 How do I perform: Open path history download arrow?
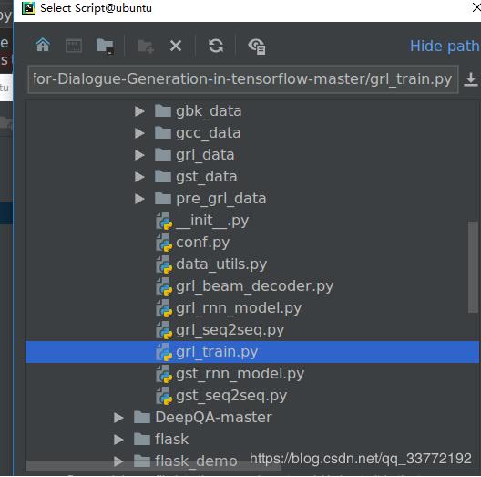[x=471, y=79]
